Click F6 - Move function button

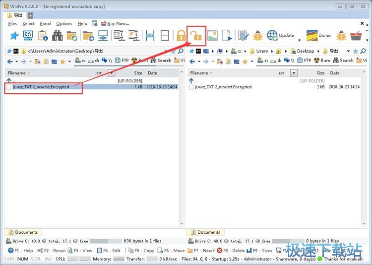pos(171,251)
